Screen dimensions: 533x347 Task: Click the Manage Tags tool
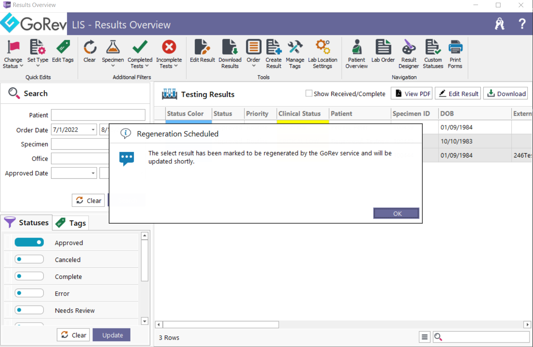click(295, 54)
